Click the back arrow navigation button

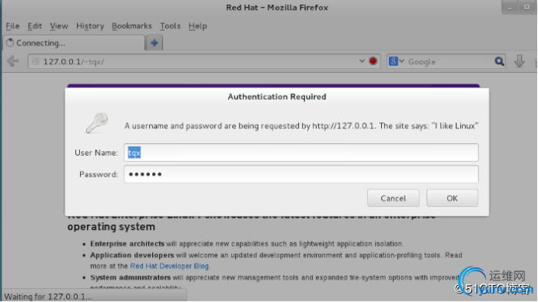tap(12, 61)
